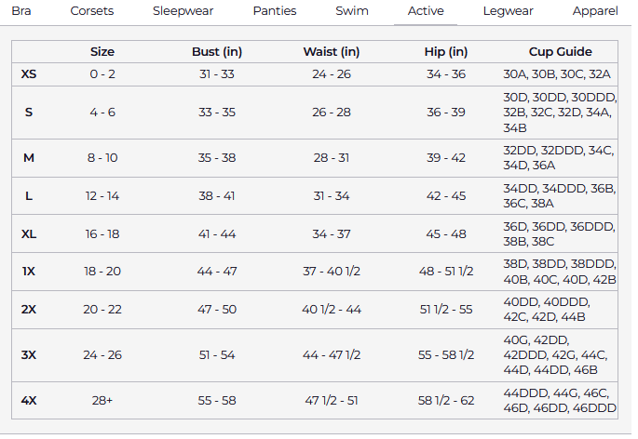Click the XL row label
Image resolution: width=638 pixels, height=439 pixels.
coord(29,234)
